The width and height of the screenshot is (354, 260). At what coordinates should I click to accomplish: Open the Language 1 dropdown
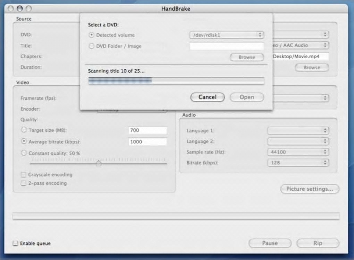click(298, 130)
